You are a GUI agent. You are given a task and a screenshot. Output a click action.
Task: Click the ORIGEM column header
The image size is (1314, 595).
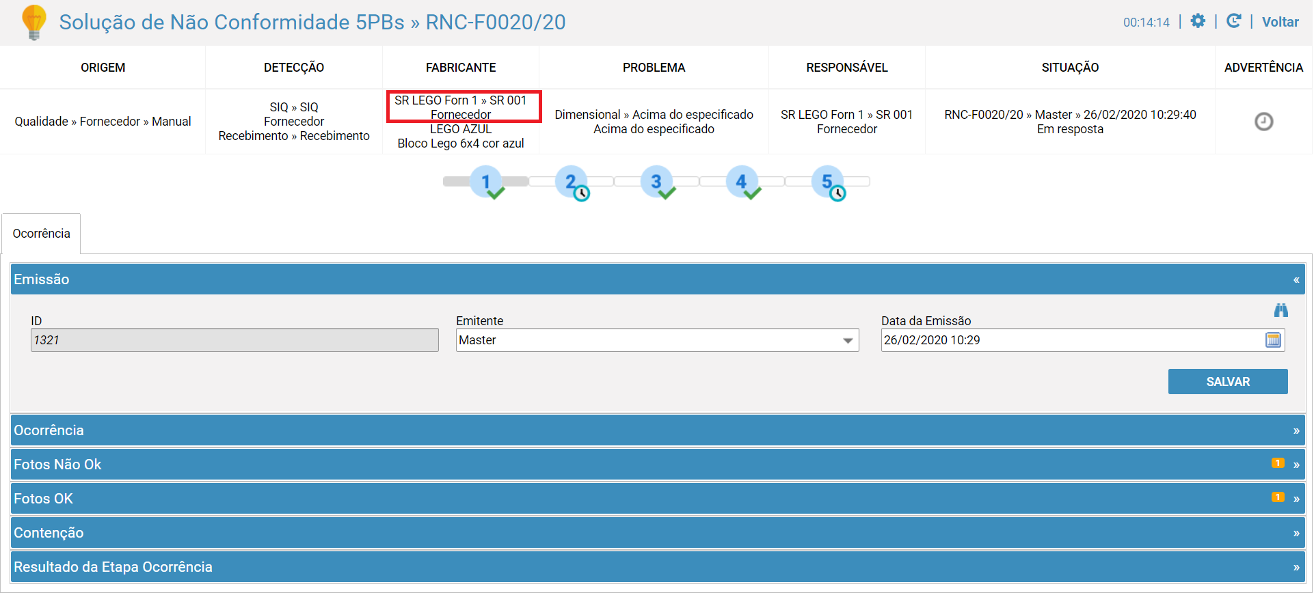pos(103,68)
